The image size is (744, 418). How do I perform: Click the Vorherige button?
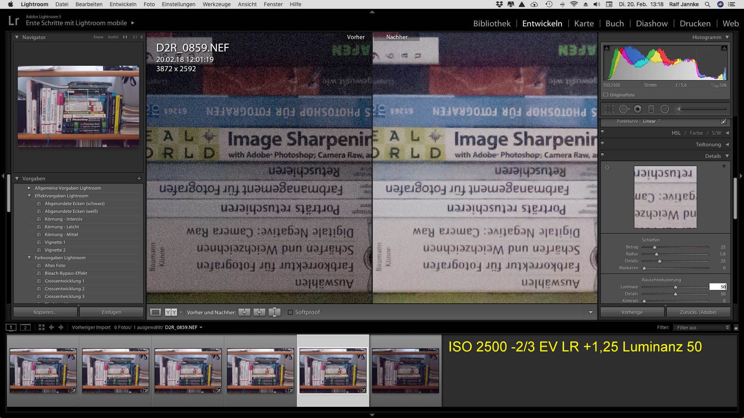click(x=632, y=312)
